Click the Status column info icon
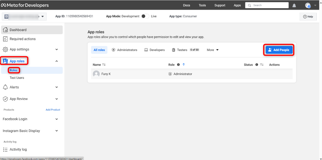 click(x=257, y=64)
